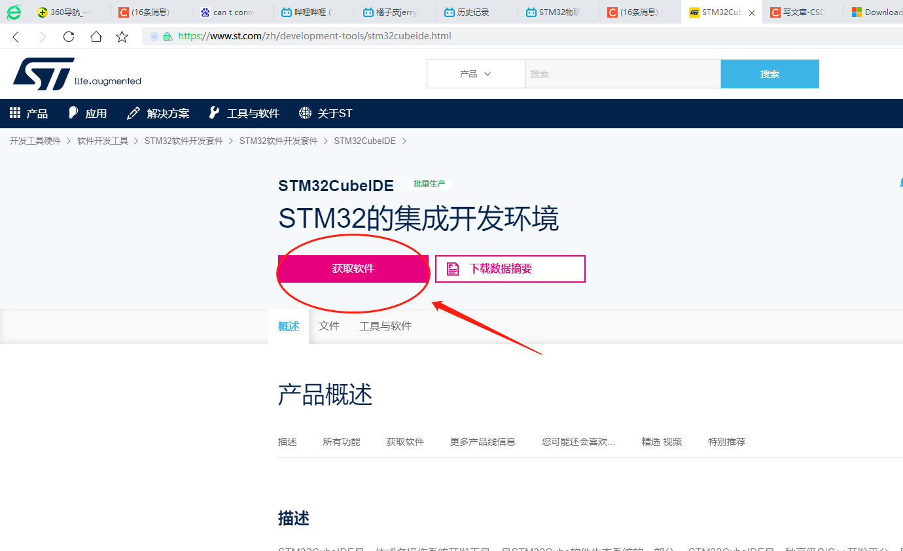The width and height of the screenshot is (903, 551).
Task: Click the 产品概述 section heading
Action: coord(325,395)
